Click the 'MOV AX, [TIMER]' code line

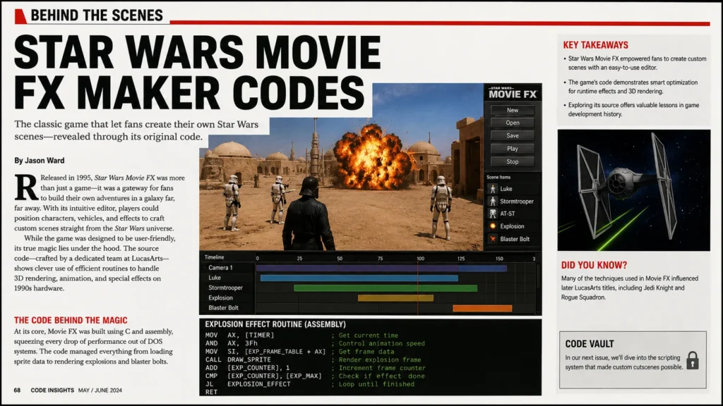(x=240, y=335)
